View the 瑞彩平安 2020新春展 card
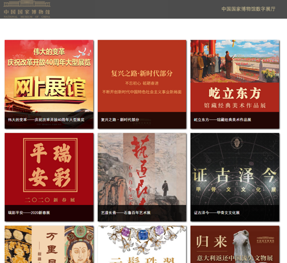This screenshot has height=263, width=287. pos(49,177)
